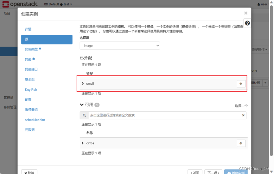This screenshot has height=174, width=274.
Task: Click the 下一项 next button
Action: (x=213, y=172)
